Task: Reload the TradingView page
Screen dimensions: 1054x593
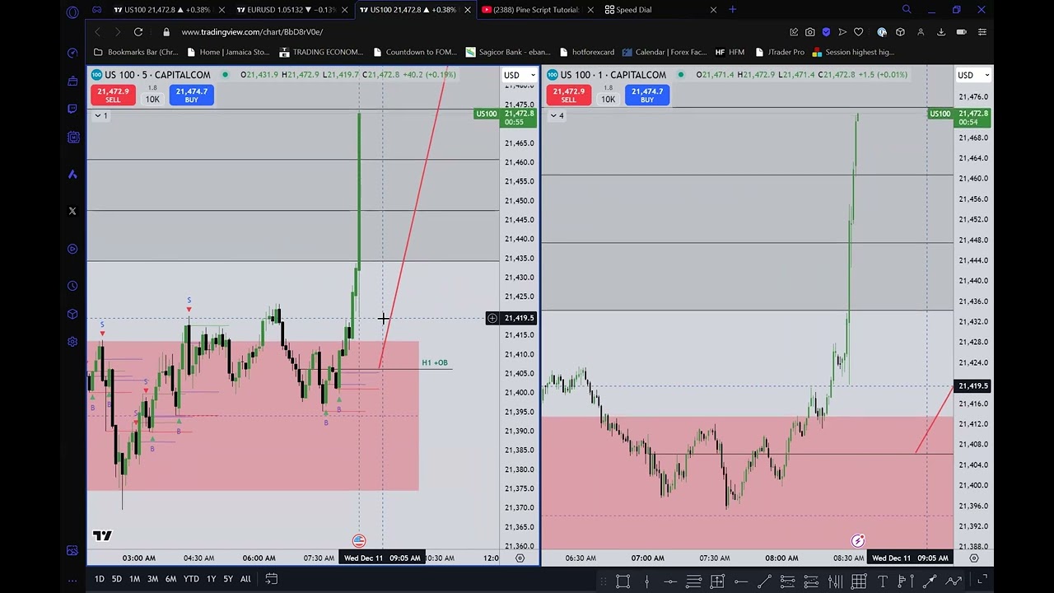Action: click(x=138, y=32)
